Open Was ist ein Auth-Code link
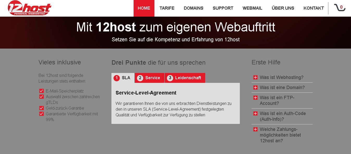Image resolution: width=351 pixels, height=154 pixels. tap(283, 116)
